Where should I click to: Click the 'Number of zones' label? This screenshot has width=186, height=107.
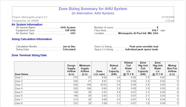tap(104, 28)
